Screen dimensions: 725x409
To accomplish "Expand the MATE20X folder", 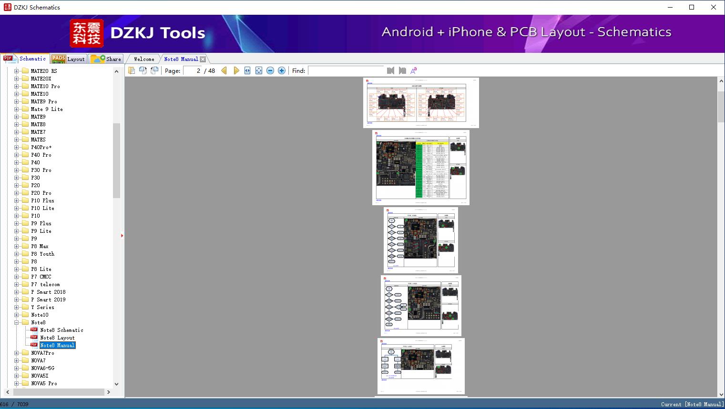I will 17,79.
